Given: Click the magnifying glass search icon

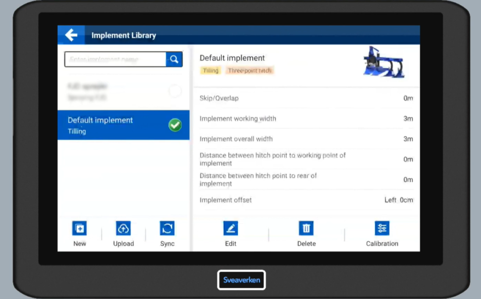Looking at the screenshot, I should click(x=174, y=59).
